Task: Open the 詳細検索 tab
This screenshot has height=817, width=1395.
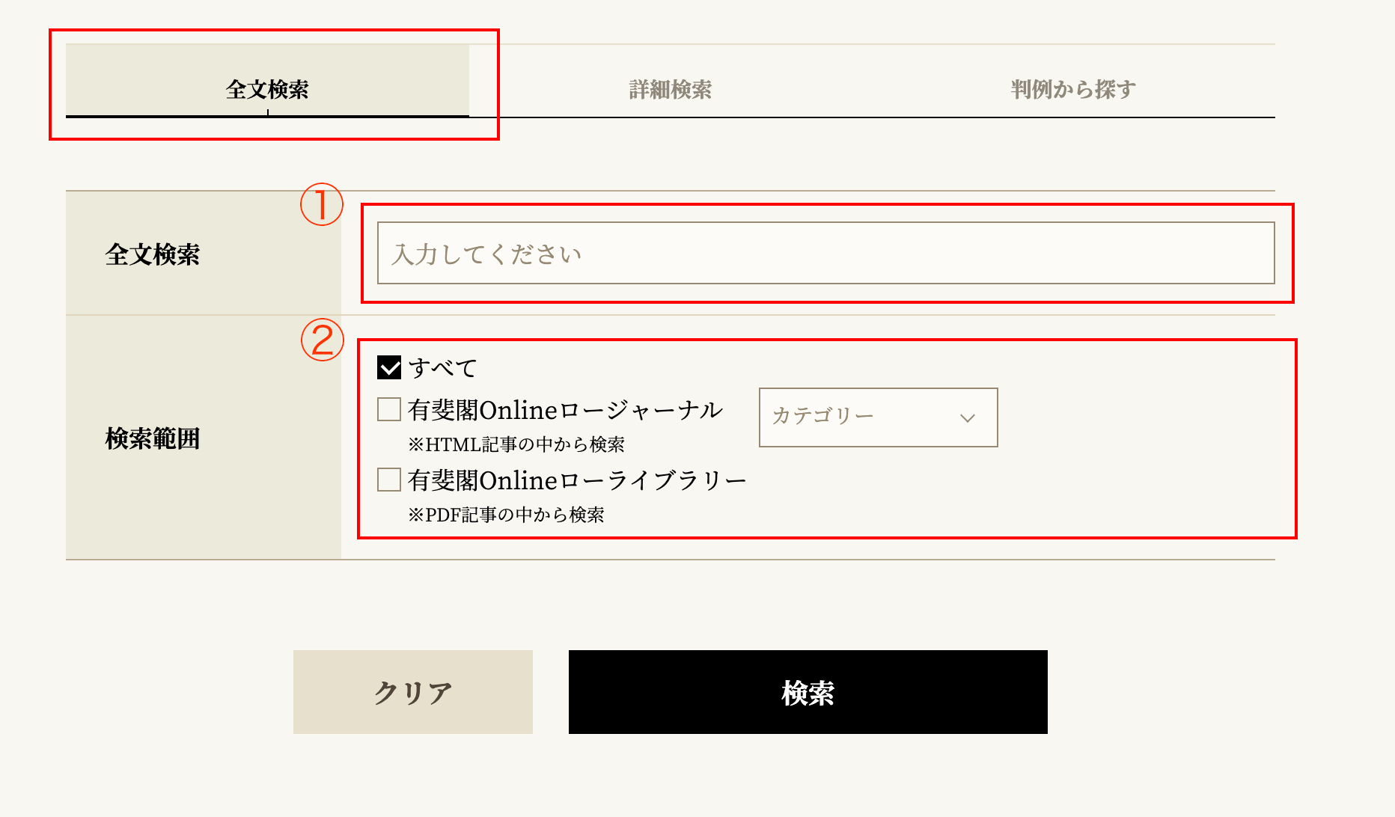Action: click(671, 89)
